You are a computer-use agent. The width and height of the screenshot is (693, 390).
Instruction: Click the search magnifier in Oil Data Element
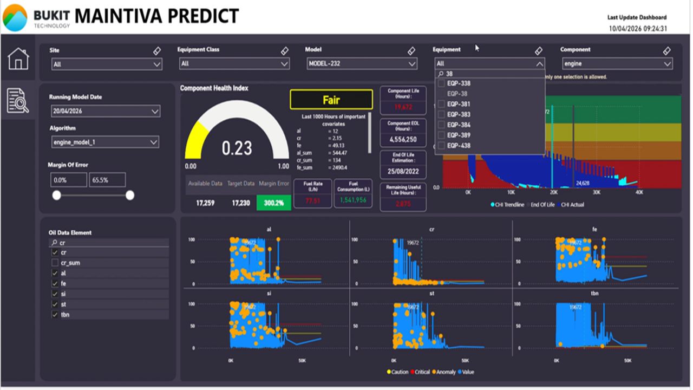pyautogui.click(x=54, y=243)
